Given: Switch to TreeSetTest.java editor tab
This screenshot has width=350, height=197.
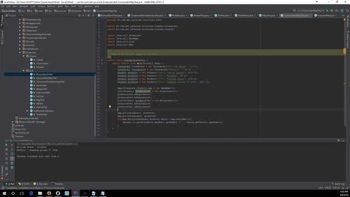Looking at the screenshot, I should 245,15.
